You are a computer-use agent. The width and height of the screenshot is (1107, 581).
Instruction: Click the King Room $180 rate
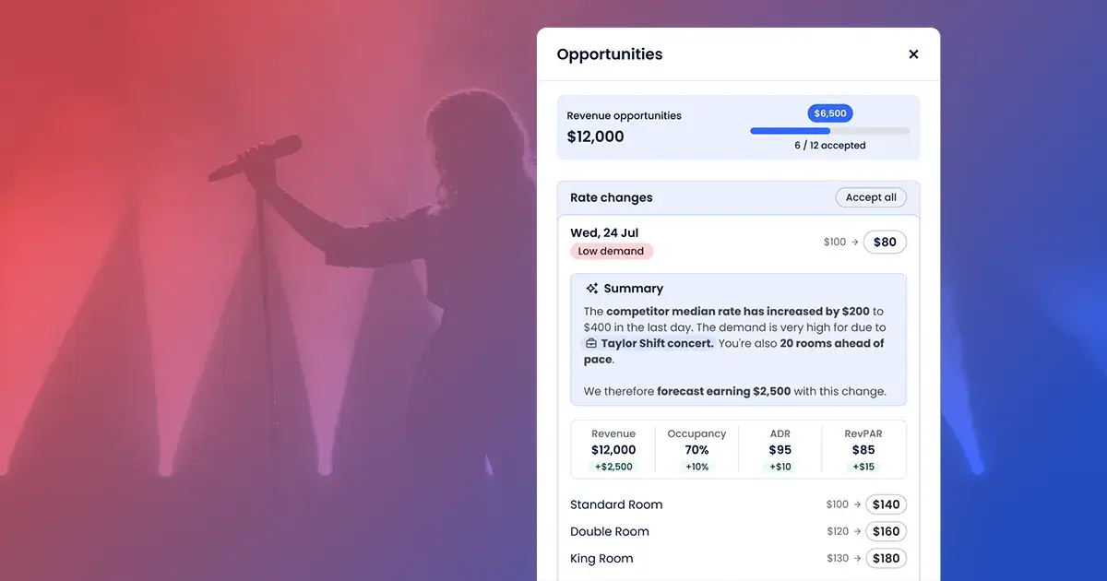click(x=886, y=558)
